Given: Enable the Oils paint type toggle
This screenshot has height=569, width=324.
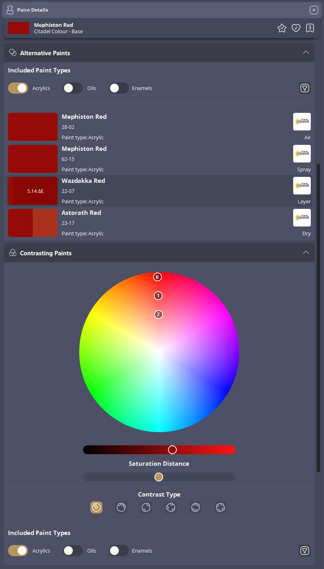Looking at the screenshot, I should (x=72, y=88).
